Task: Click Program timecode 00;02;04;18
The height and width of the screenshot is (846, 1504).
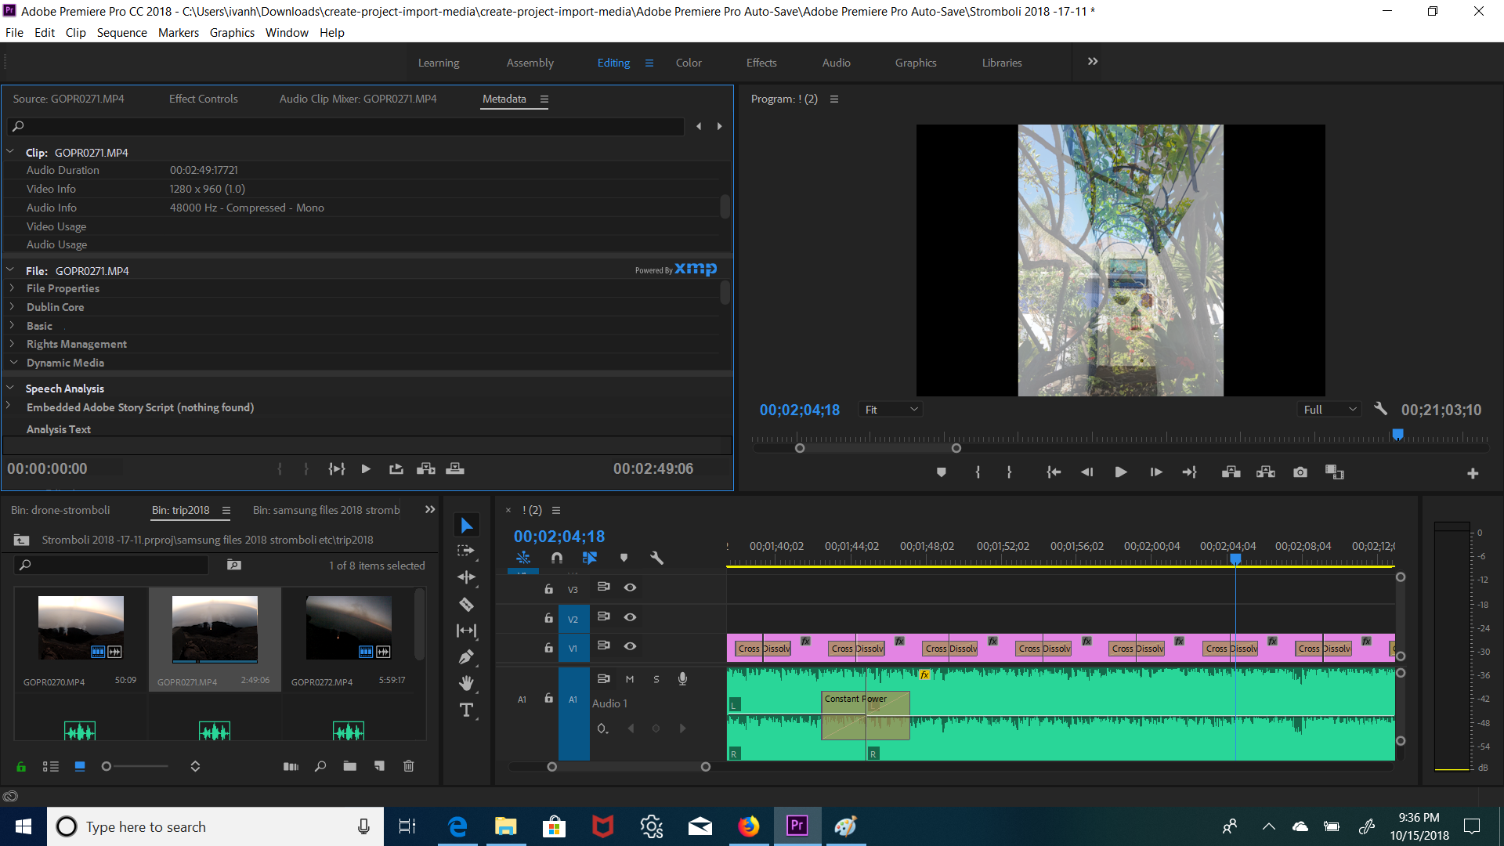Action: click(x=799, y=410)
